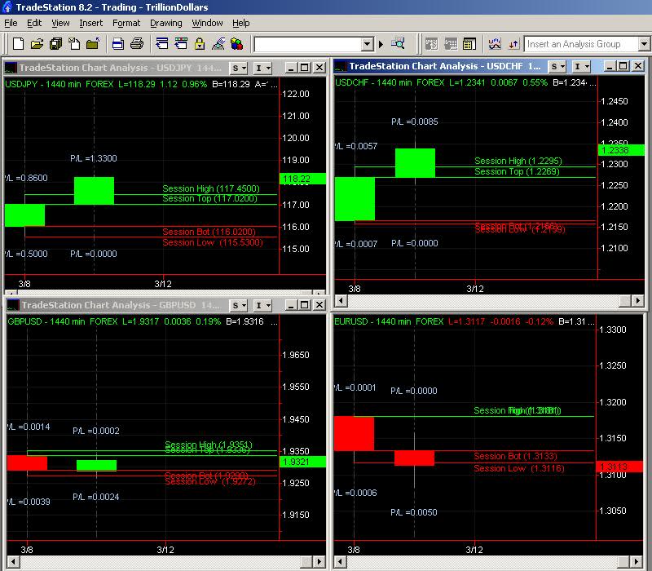Click the symbol lookup magnifier icon
Image resolution: width=652 pixels, height=571 pixels.
[x=398, y=44]
